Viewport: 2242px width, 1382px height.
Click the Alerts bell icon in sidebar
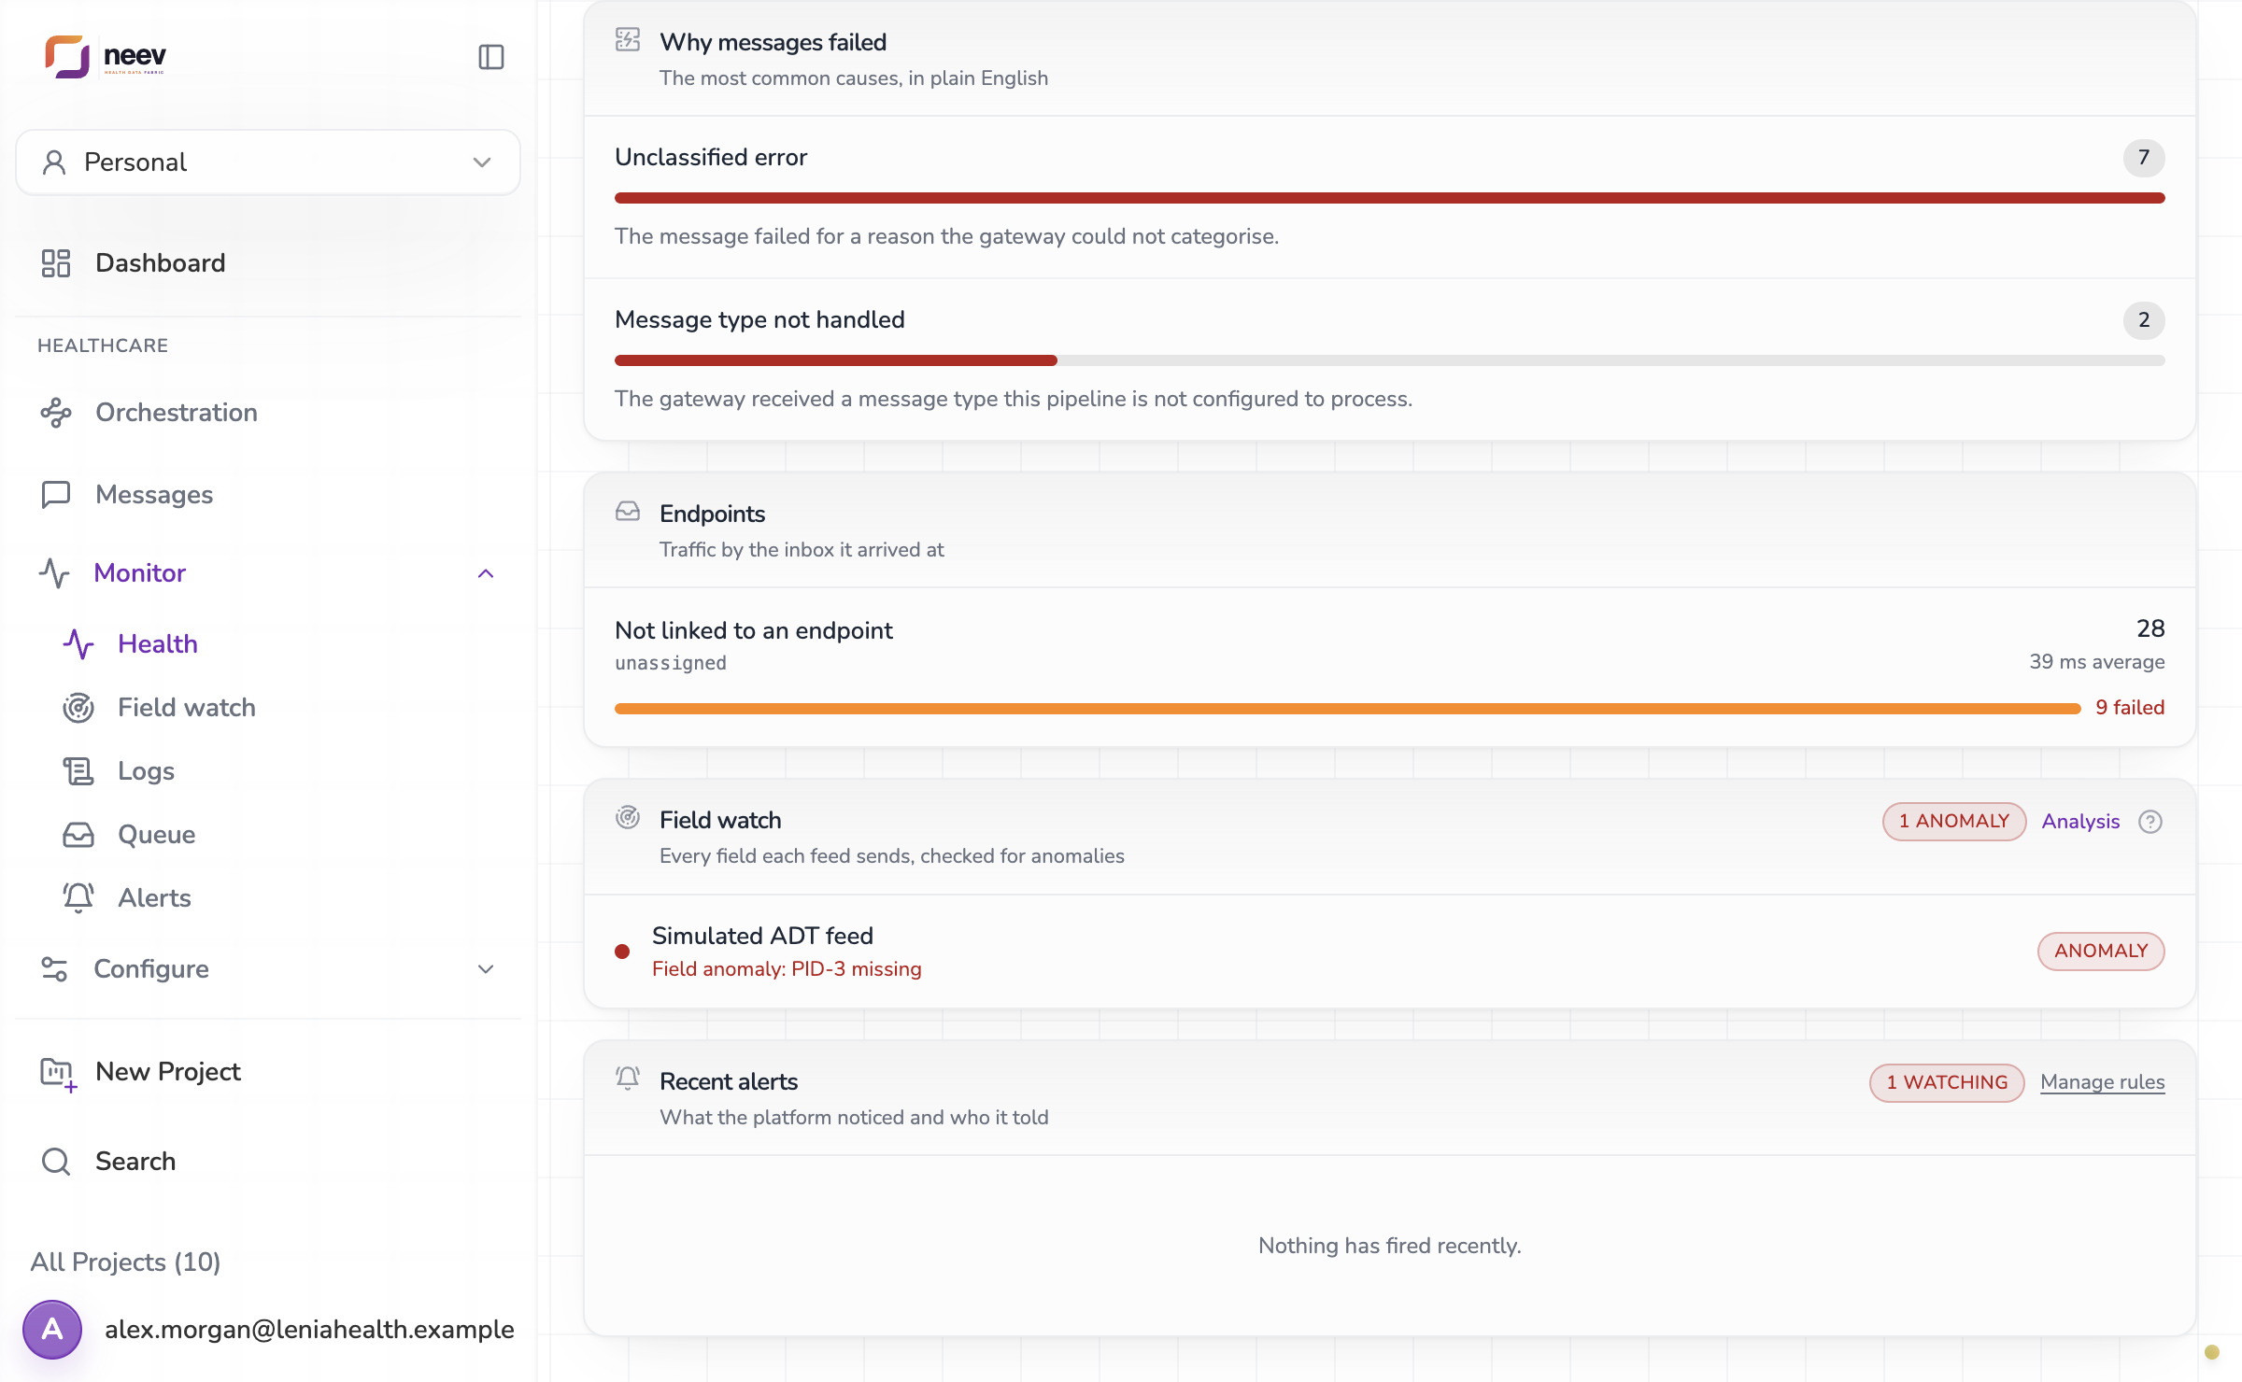pos(78,898)
